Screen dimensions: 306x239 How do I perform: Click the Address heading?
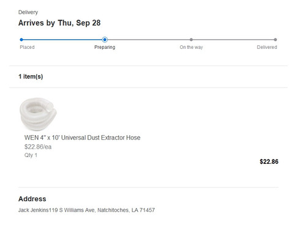[32, 199]
